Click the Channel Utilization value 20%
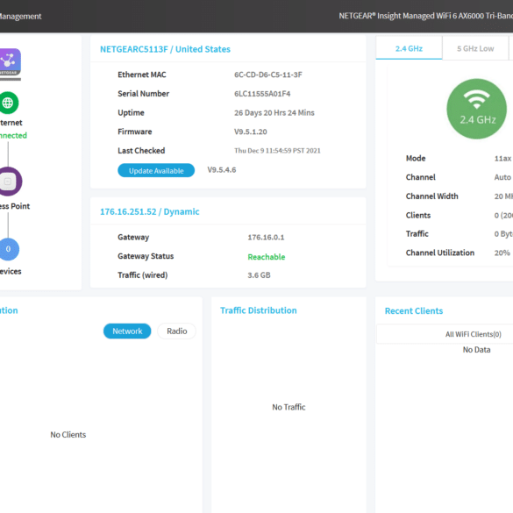The height and width of the screenshot is (513, 513). pos(502,253)
